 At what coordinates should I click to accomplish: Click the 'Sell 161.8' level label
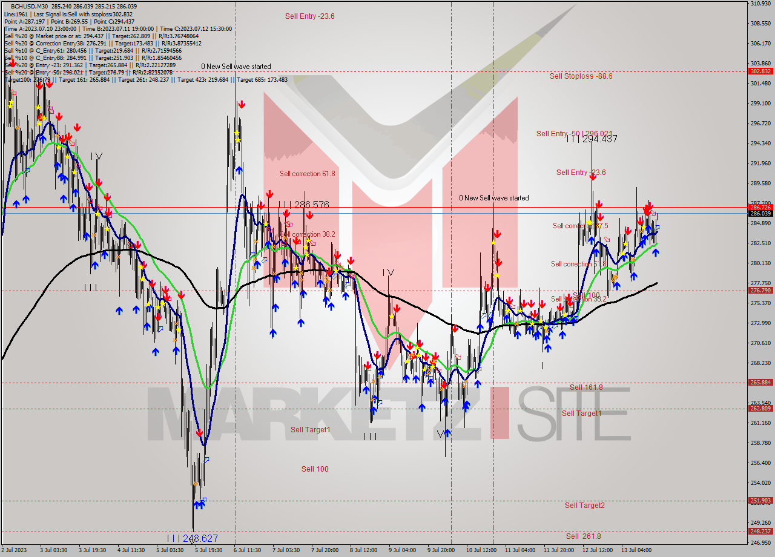coord(586,387)
